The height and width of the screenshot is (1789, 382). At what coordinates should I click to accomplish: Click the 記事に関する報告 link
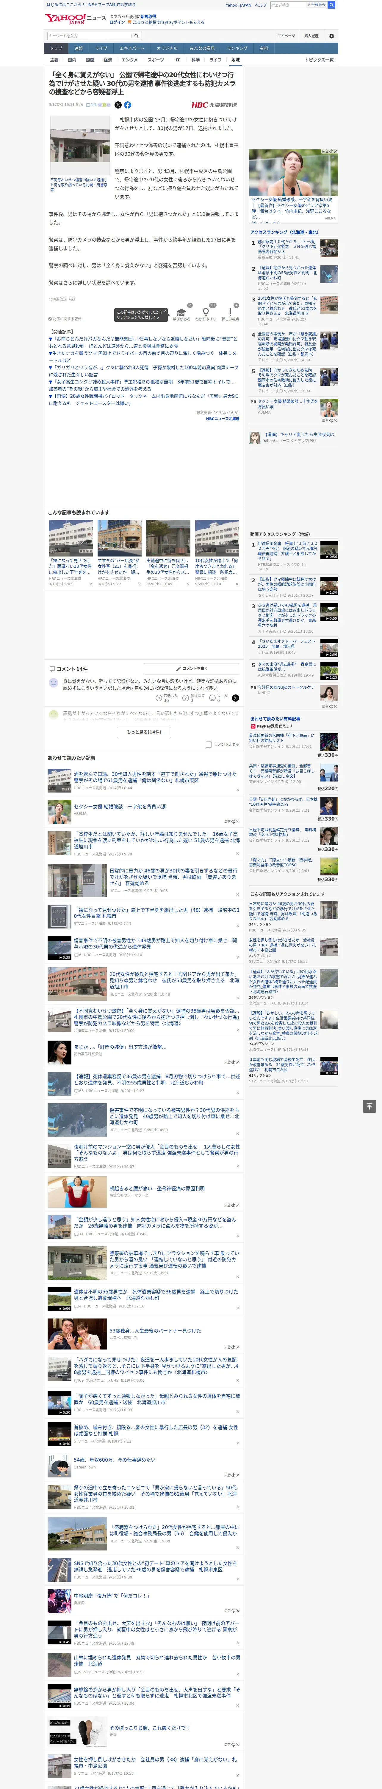tap(65, 319)
